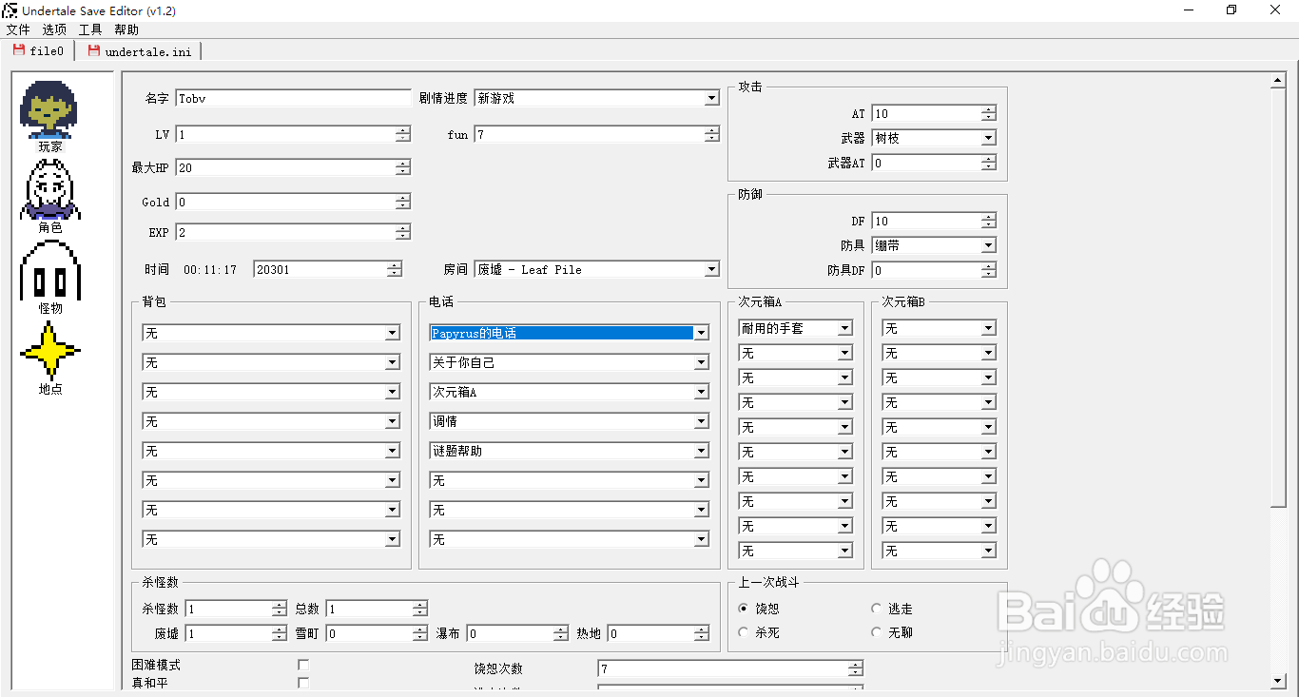The height and width of the screenshot is (697, 1299).
Task: Expand the 剧情进度 dropdown
Action: tap(711, 98)
